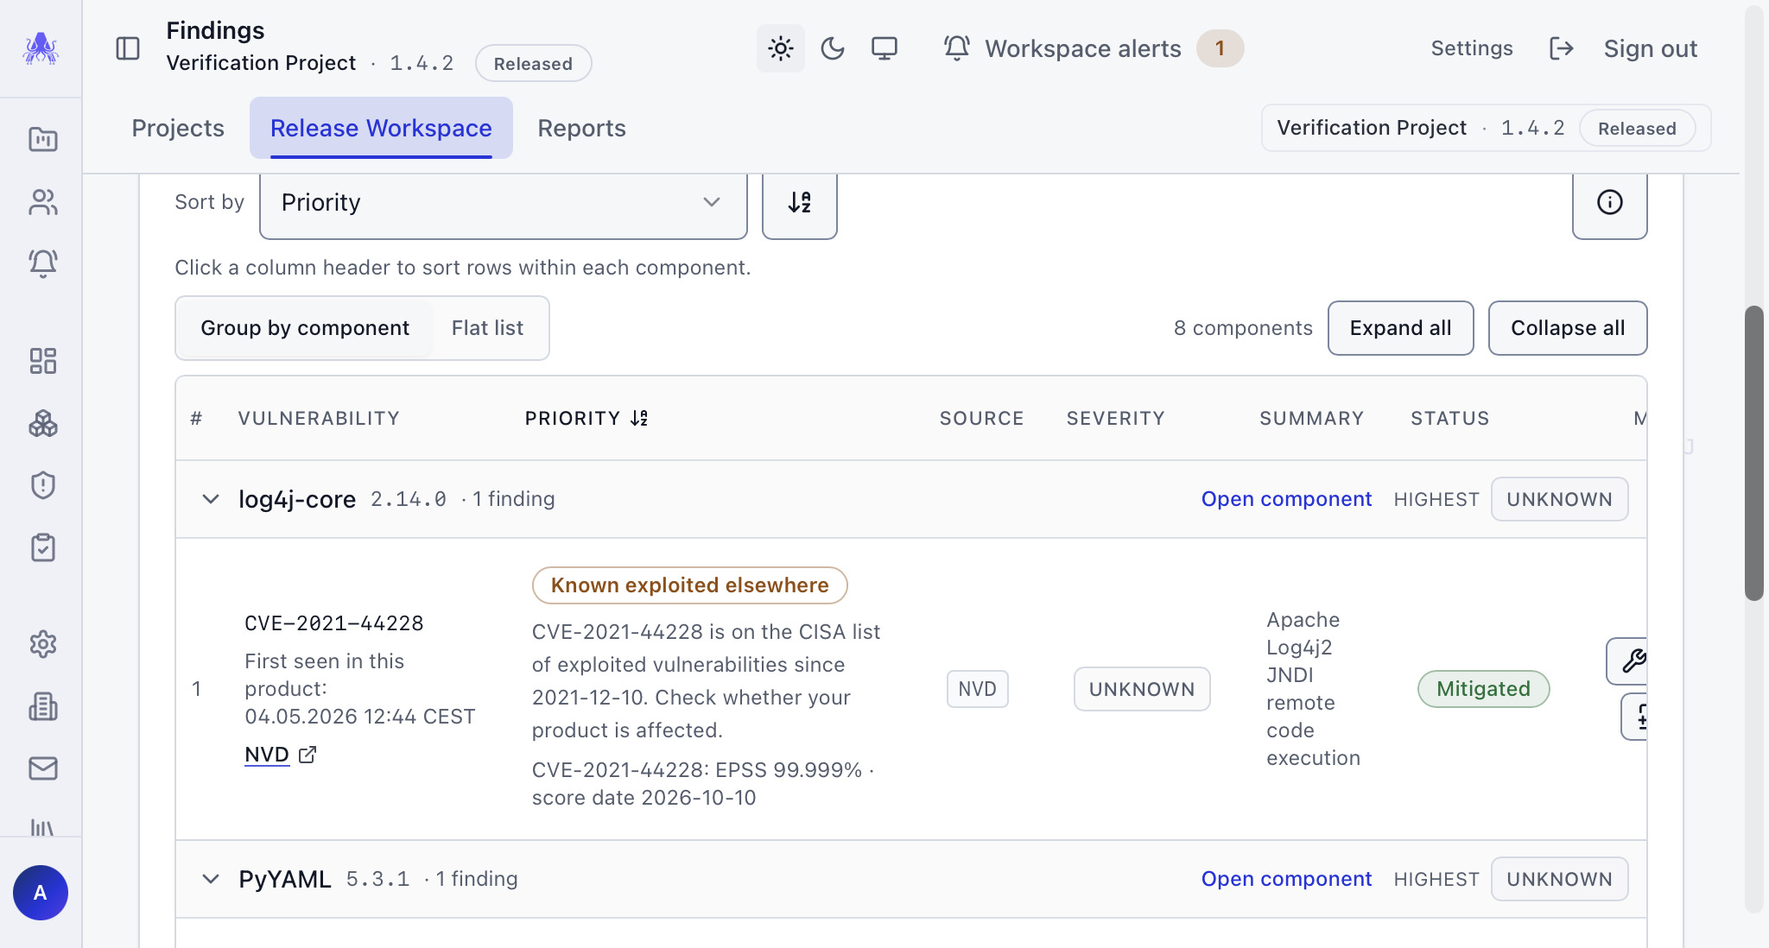Click the Mitigated status badge
This screenshot has height=948, width=1769.
point(1483,689)
